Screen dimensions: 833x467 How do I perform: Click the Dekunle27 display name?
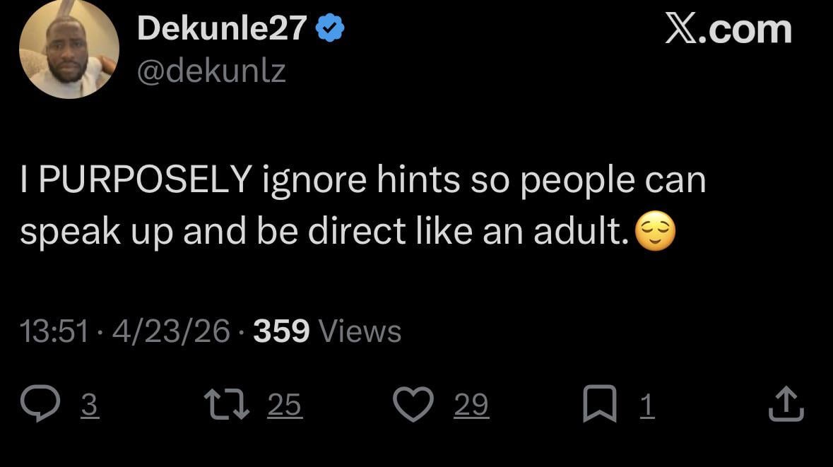[221, 28]
